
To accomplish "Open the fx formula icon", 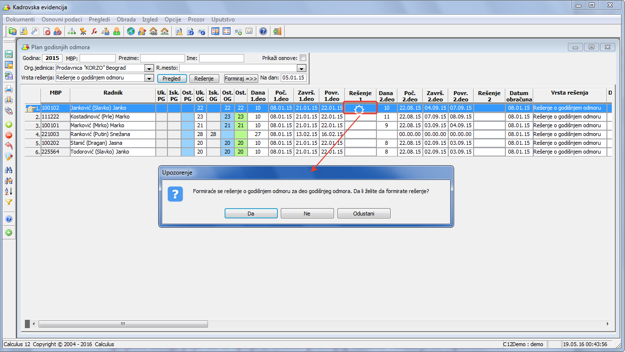I will point(94,31).
